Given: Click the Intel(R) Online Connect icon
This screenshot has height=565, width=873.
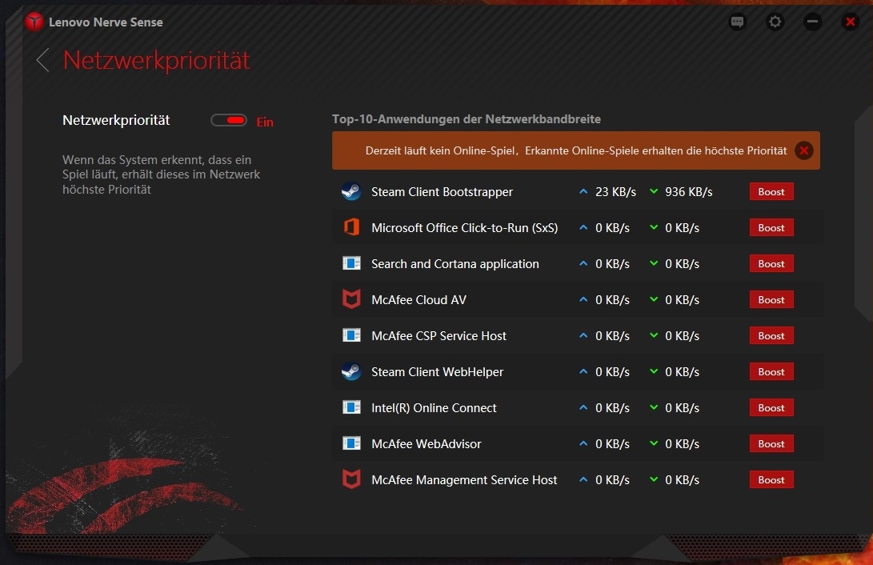Looking at the screenshot, I should pyautogui.click(x=351, y=407).
